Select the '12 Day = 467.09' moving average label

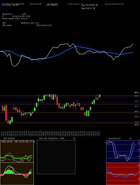[11, 5]
